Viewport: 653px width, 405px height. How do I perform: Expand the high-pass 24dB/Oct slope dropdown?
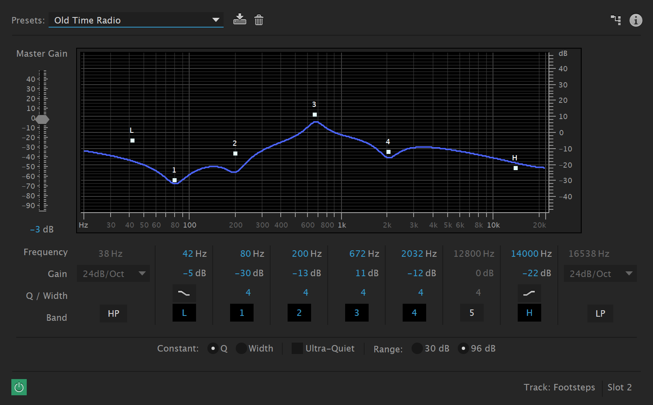(x=113, y=274)
